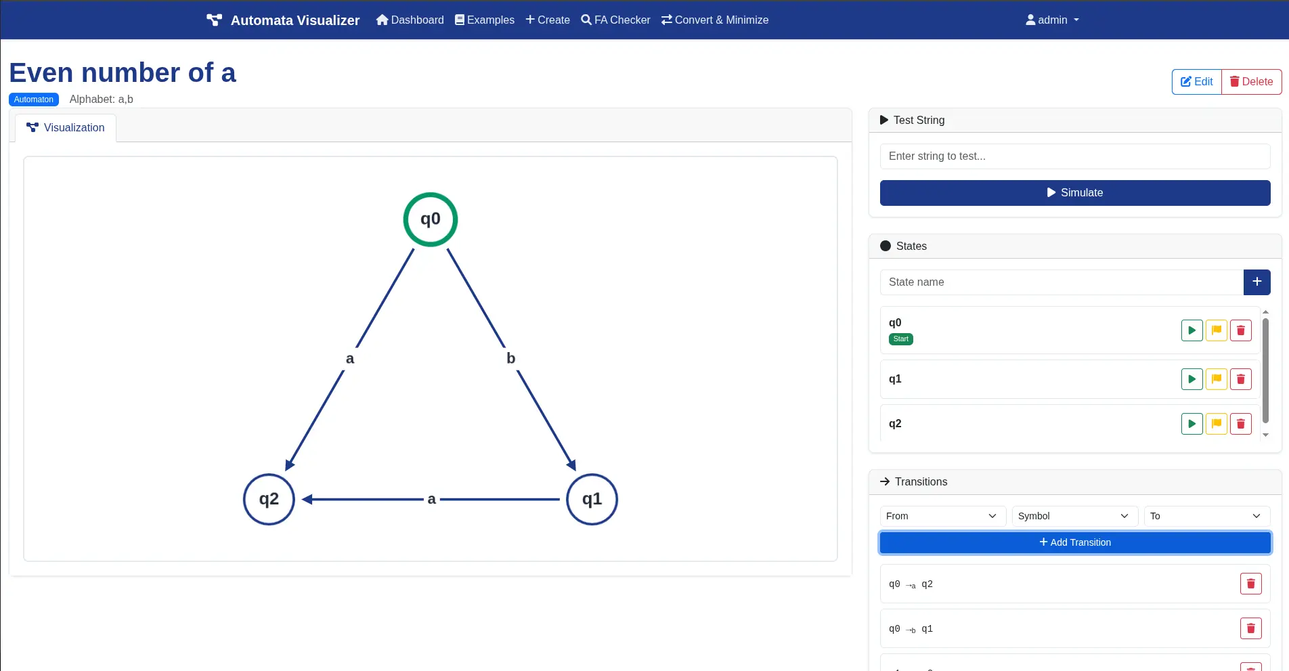Delete the q0 a q2 transition
Screen dimensions: 1289x671
click(x=1250, y=584)
